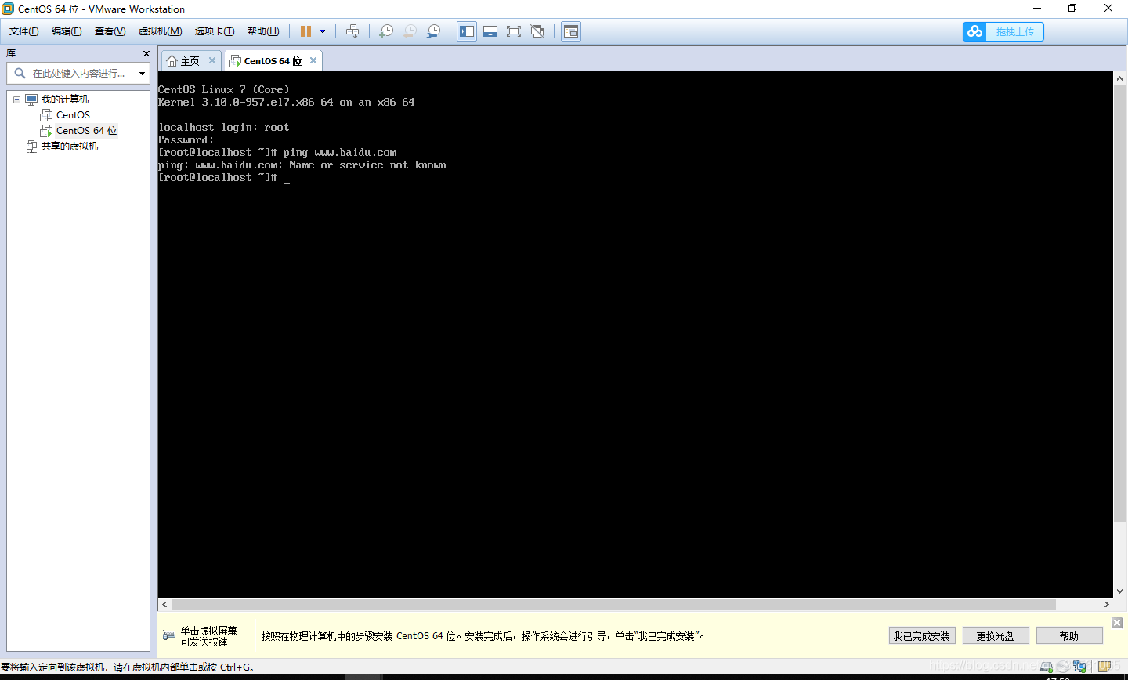Screen dimensions: 1128x680
Task: Close the 主页 tab
Action: tap(211, 60)
